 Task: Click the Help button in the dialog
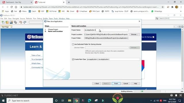[135, 84]
